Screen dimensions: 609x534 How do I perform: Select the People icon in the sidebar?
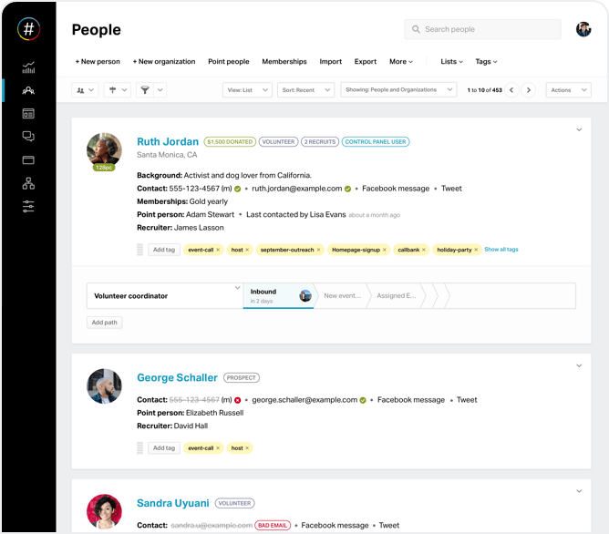click(x=28, y=91)
